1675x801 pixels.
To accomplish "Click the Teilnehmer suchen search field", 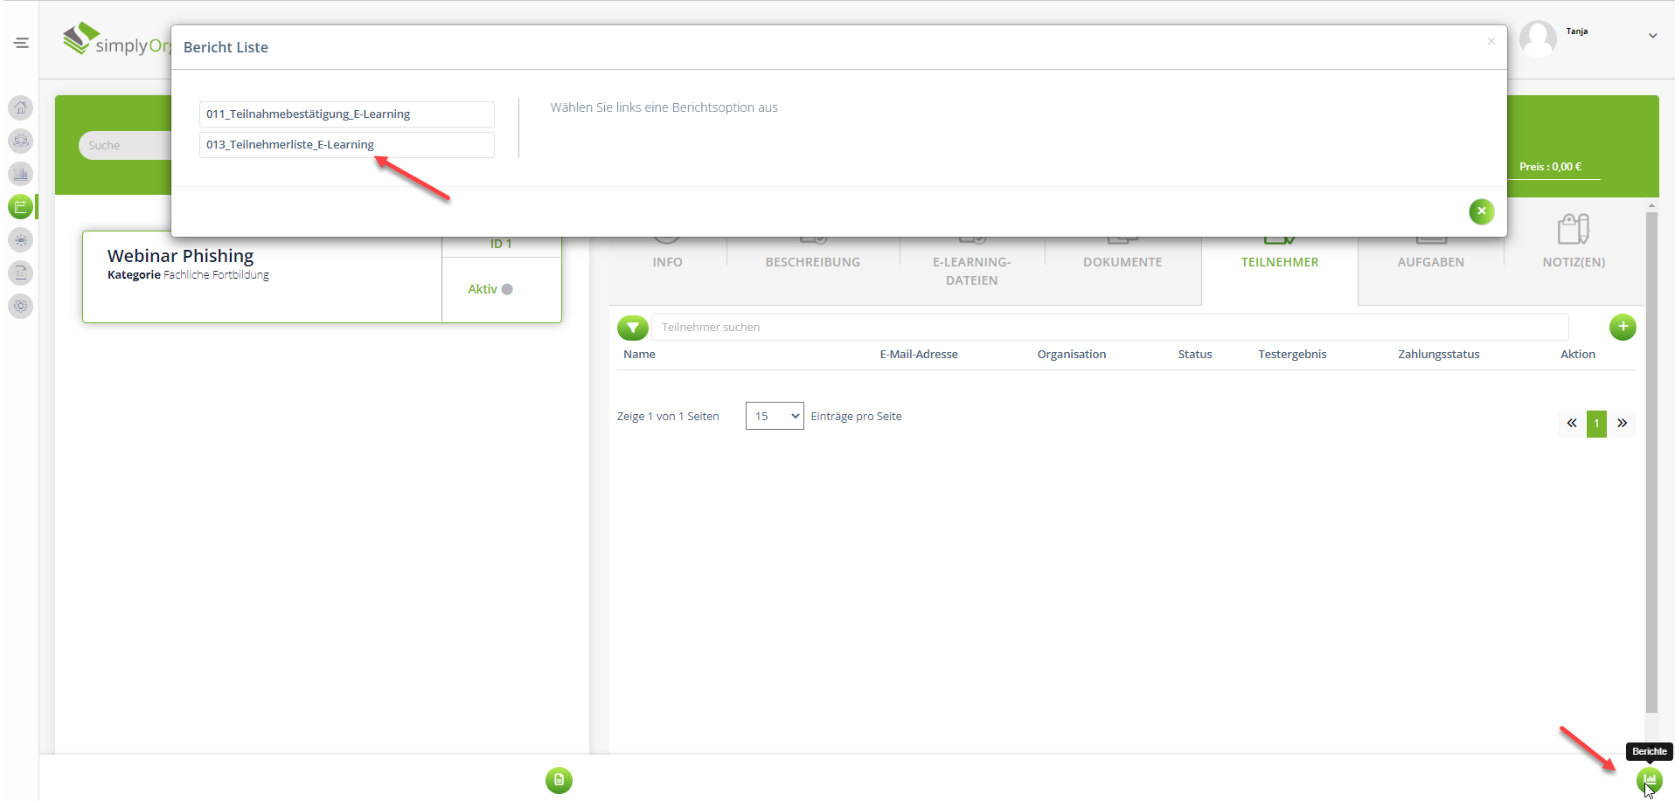I will [x=1109, y=328].
